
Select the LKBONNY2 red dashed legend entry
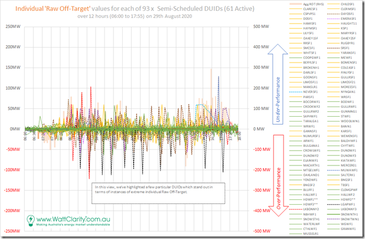[304, 209]
